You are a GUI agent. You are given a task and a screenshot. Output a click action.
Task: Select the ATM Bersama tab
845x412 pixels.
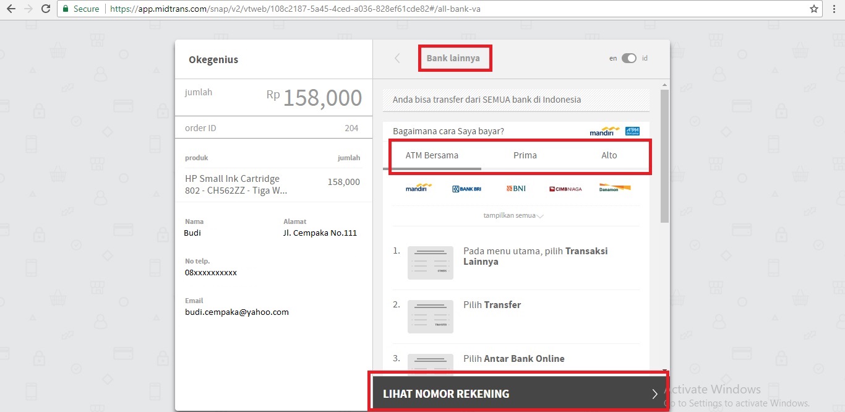click(x=432, y=155)
